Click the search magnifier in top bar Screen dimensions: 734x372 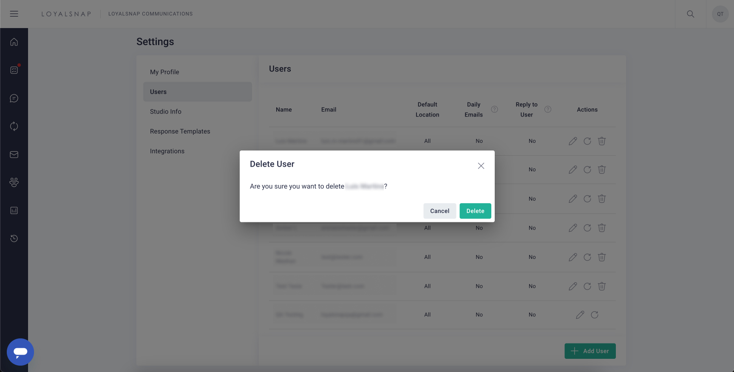pyautogui.click(x=691, y=14)
